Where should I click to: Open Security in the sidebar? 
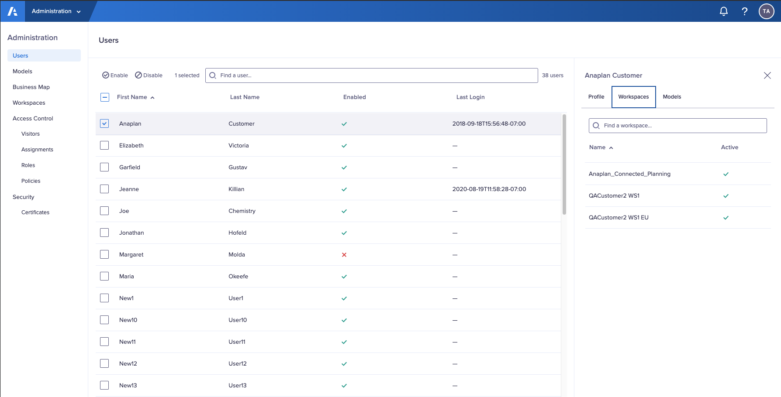pos(23,197)
